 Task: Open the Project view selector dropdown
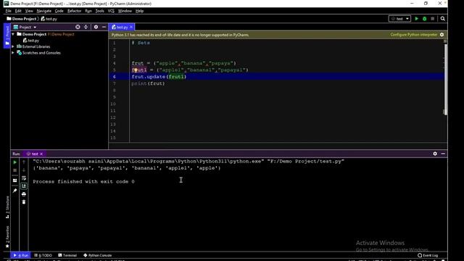tap(25, 27)
